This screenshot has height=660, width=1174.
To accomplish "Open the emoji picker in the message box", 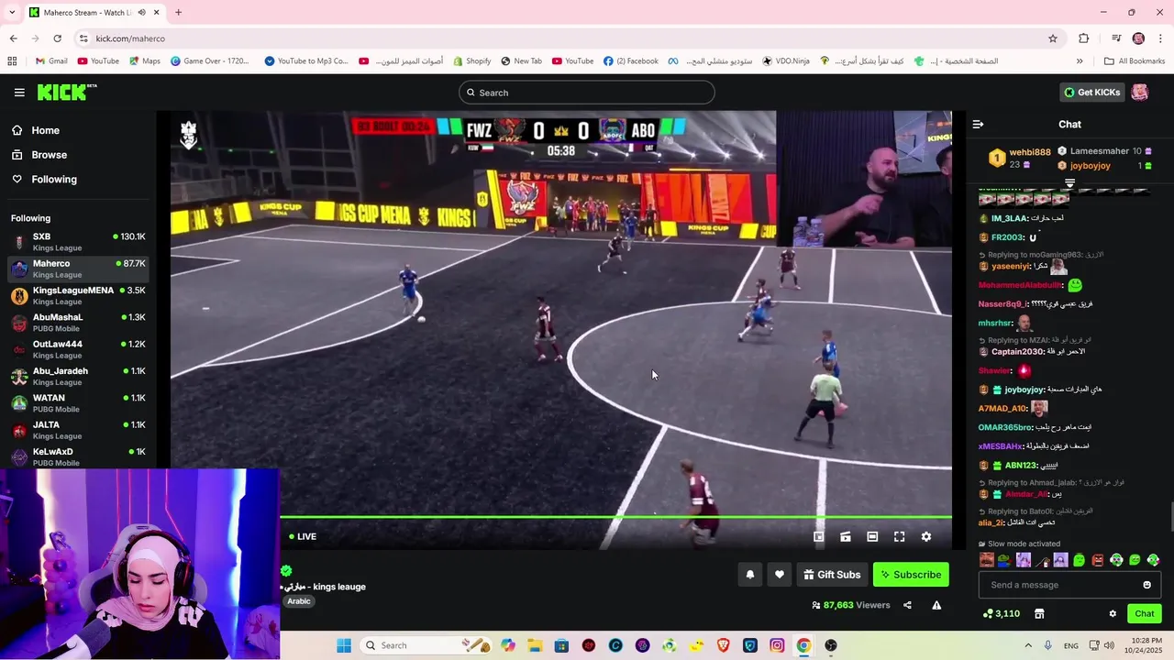I will click(1146, 585).
